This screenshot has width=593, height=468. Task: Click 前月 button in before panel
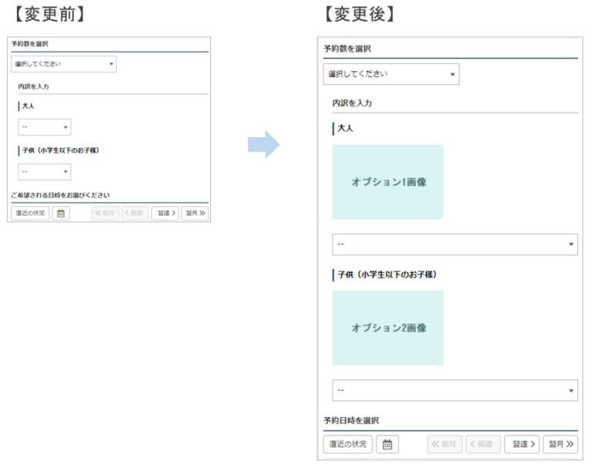point(106,213)
